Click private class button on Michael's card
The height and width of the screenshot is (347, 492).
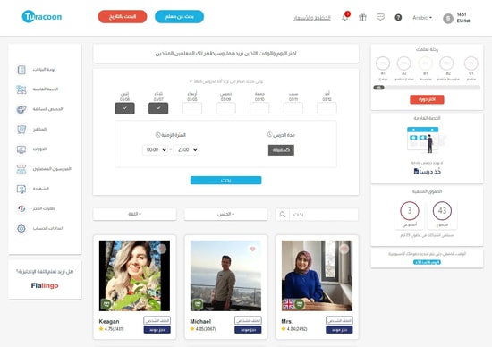pyautogui.click(x=248, y=320)
